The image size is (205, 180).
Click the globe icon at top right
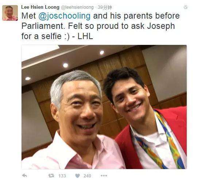[186, 7]
